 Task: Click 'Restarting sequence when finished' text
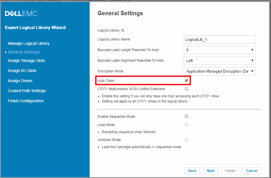(x=129, y=132)
